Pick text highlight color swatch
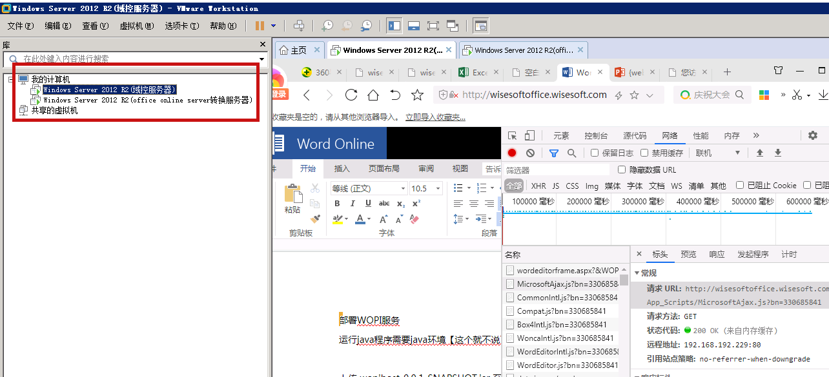The image size is (829, 377). (338, 219)
